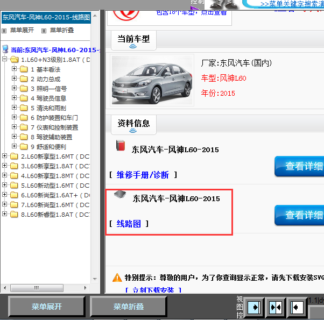Expand the '1 基本看法' tree folder
Viewport: 324px width, 320px height.
[14, 69]
